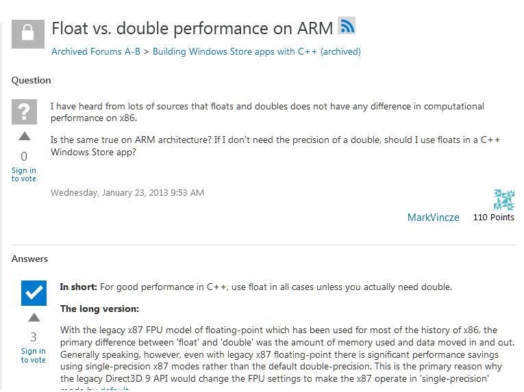
Task: Upvote the question with the arrow
Action: point(25,136)
